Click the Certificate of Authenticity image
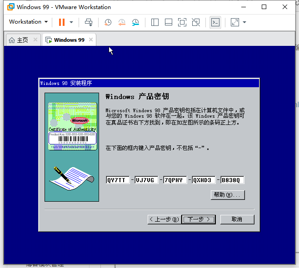This screenshot has width=299, height=268. pyautogui.click(x=72, y=126)
